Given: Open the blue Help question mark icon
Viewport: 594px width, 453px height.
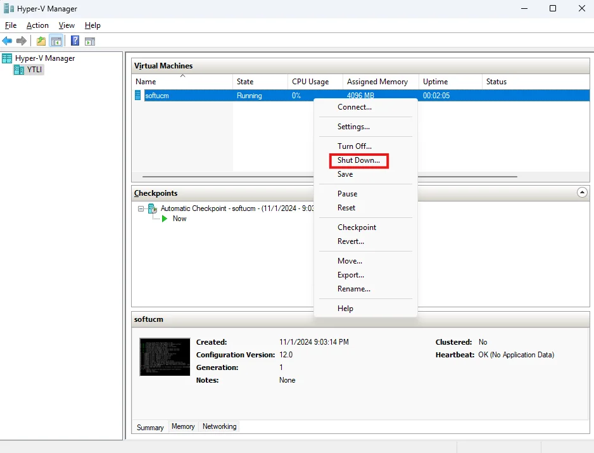Looking at the screenshot, I should (75, 41).
